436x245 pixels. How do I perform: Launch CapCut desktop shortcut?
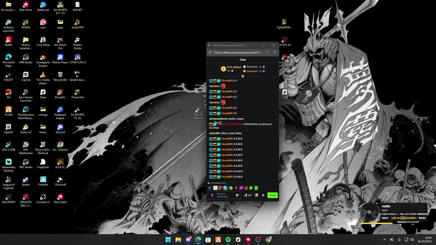(26, 76)
